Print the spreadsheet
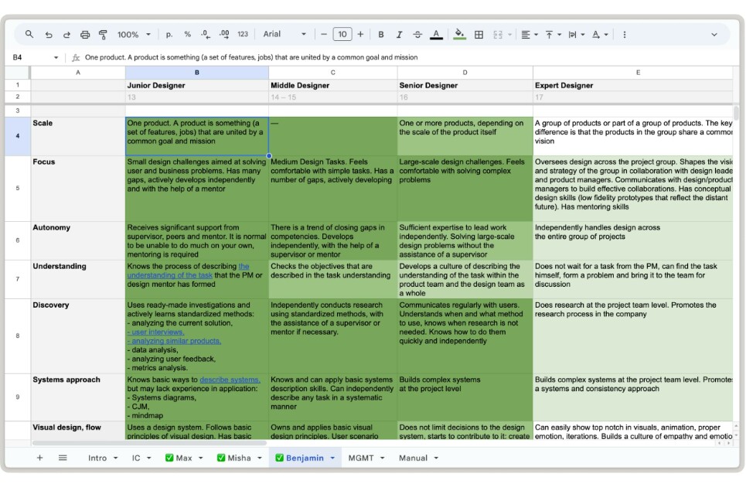Screen dimensions: 746x487 point(85,34)
